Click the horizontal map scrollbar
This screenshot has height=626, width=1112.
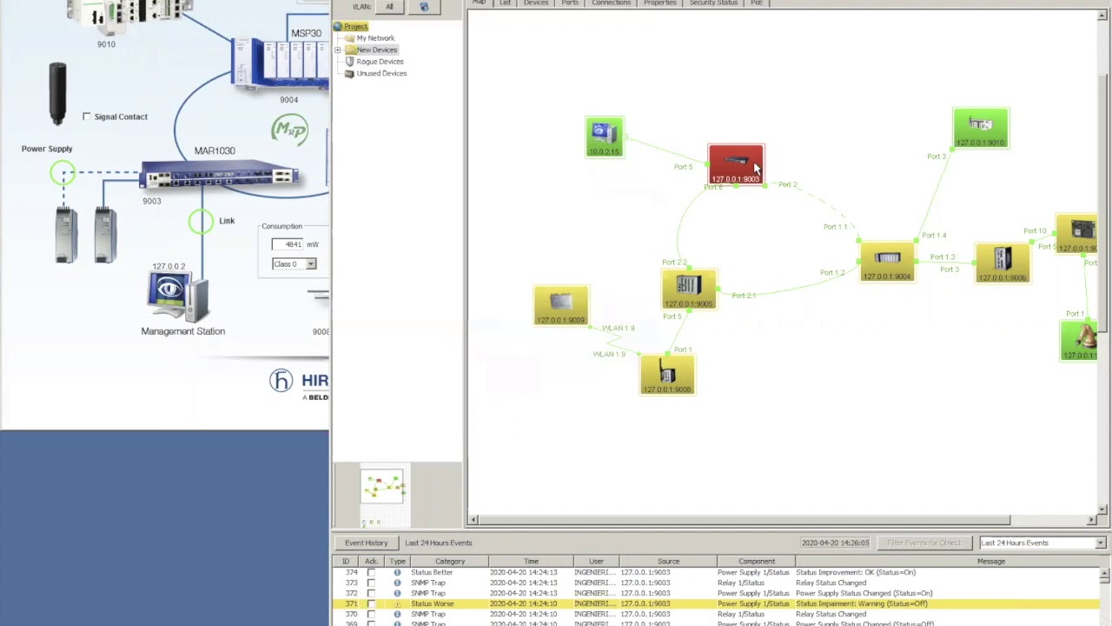744,520
